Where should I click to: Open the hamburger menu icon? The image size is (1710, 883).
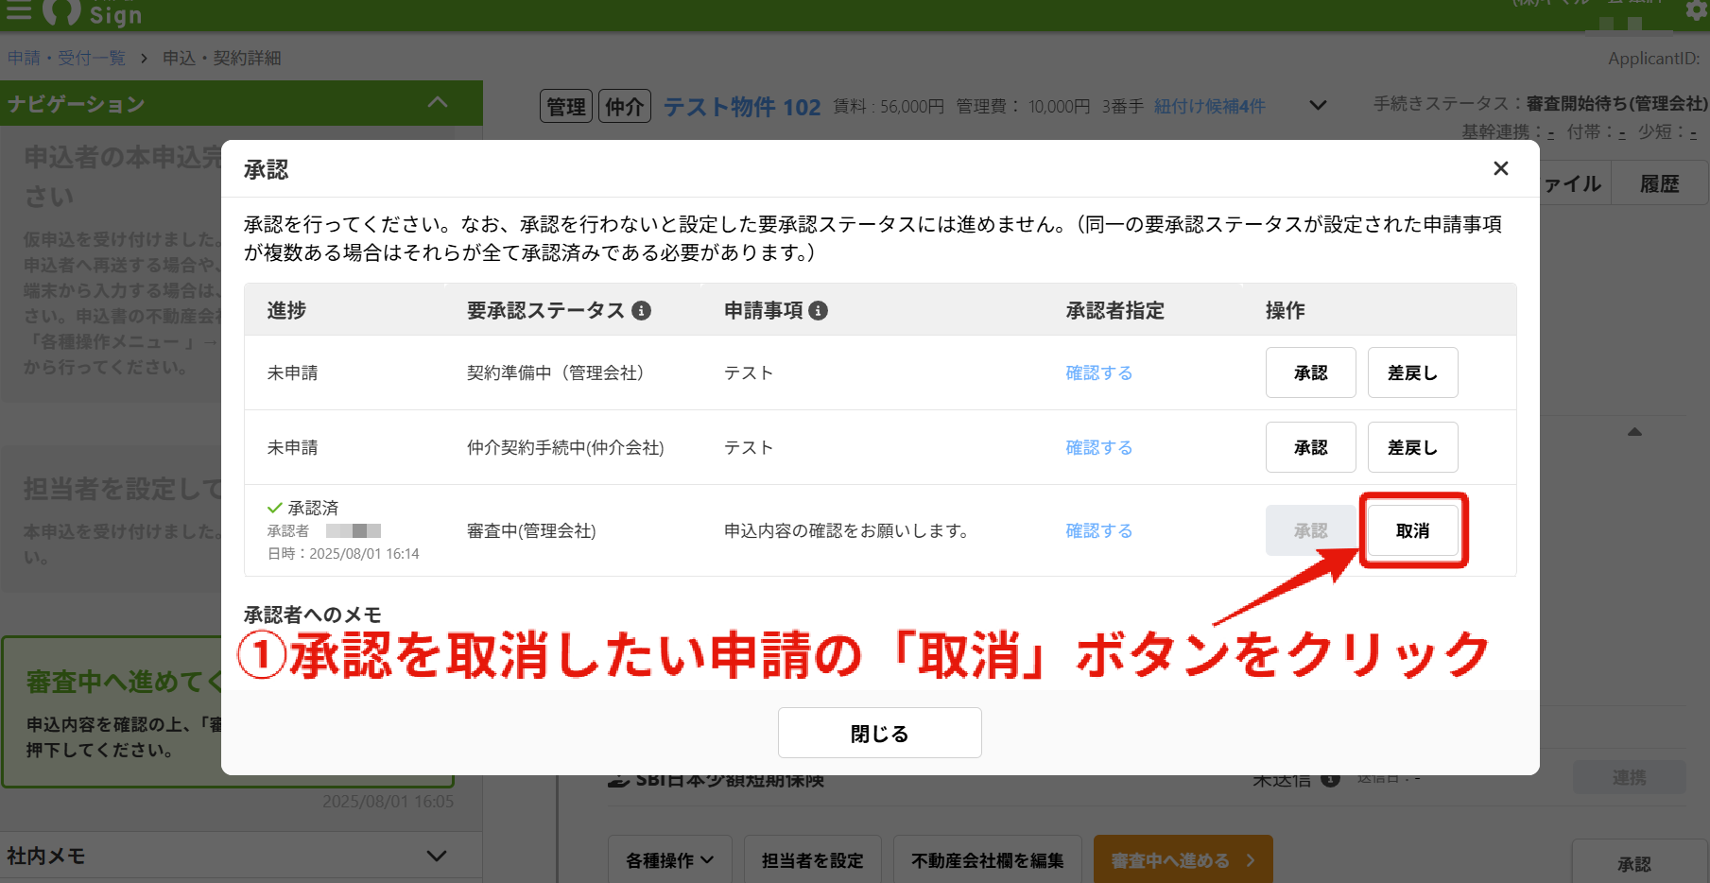18,9
